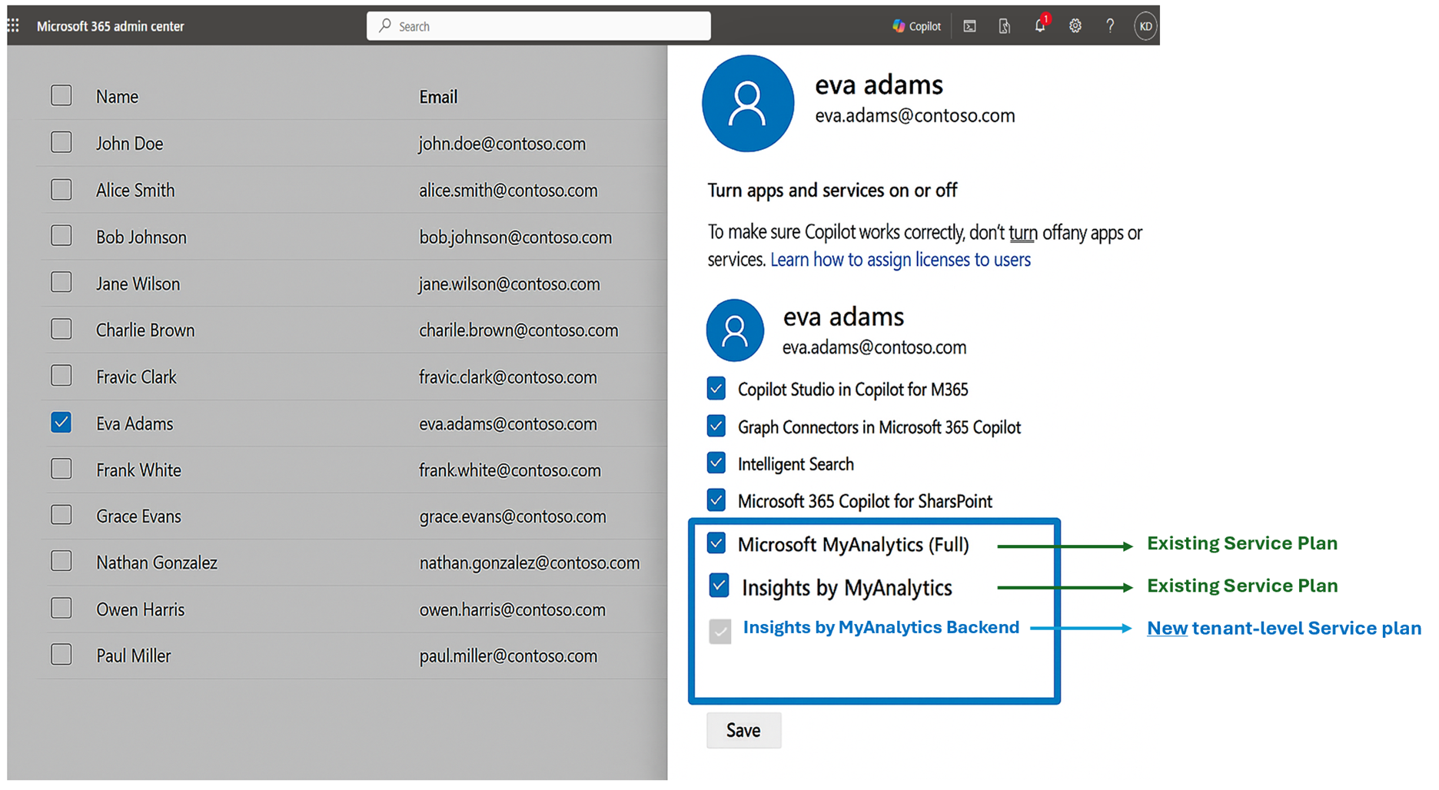The width and height of the screenshot is (1439, 790).
Task: Click email fravic.clark@contoso.com
Action: pyautogui.click(x=507, y=377)
